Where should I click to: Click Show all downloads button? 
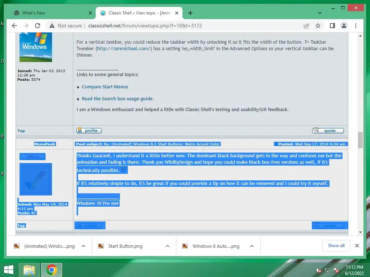(x=336, y=246)
